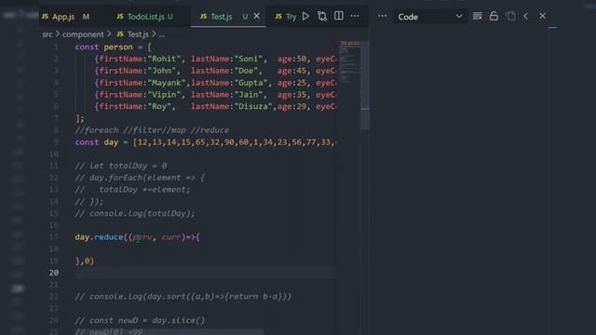
Task: Click the '// day.forEach(element => {' comment
Action: 140,178
